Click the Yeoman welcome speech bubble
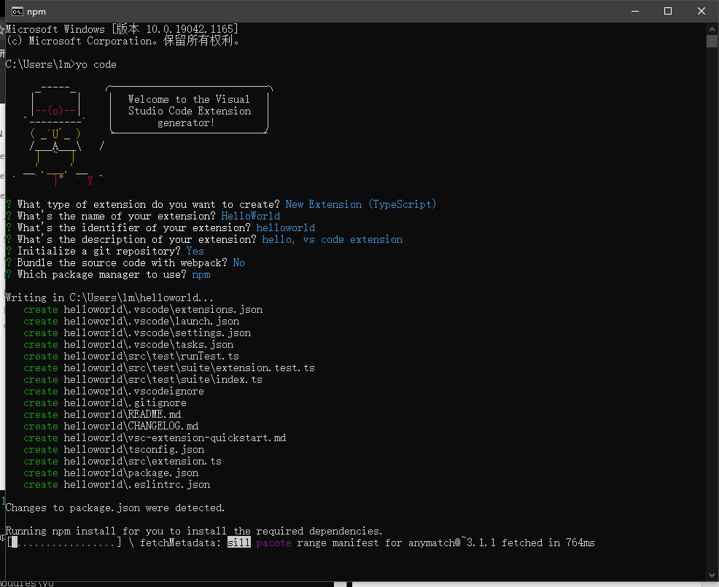This screenshot has height=587, width=719. pyautogui.click(x=189, y=110)
